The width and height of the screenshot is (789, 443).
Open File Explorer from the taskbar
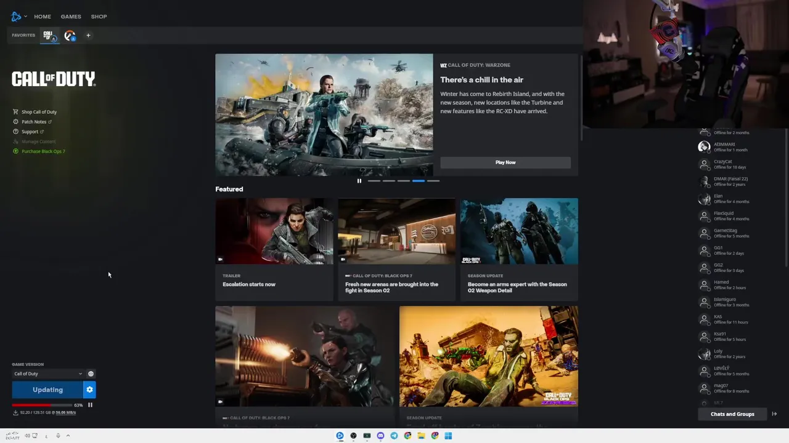coord(421,436)
